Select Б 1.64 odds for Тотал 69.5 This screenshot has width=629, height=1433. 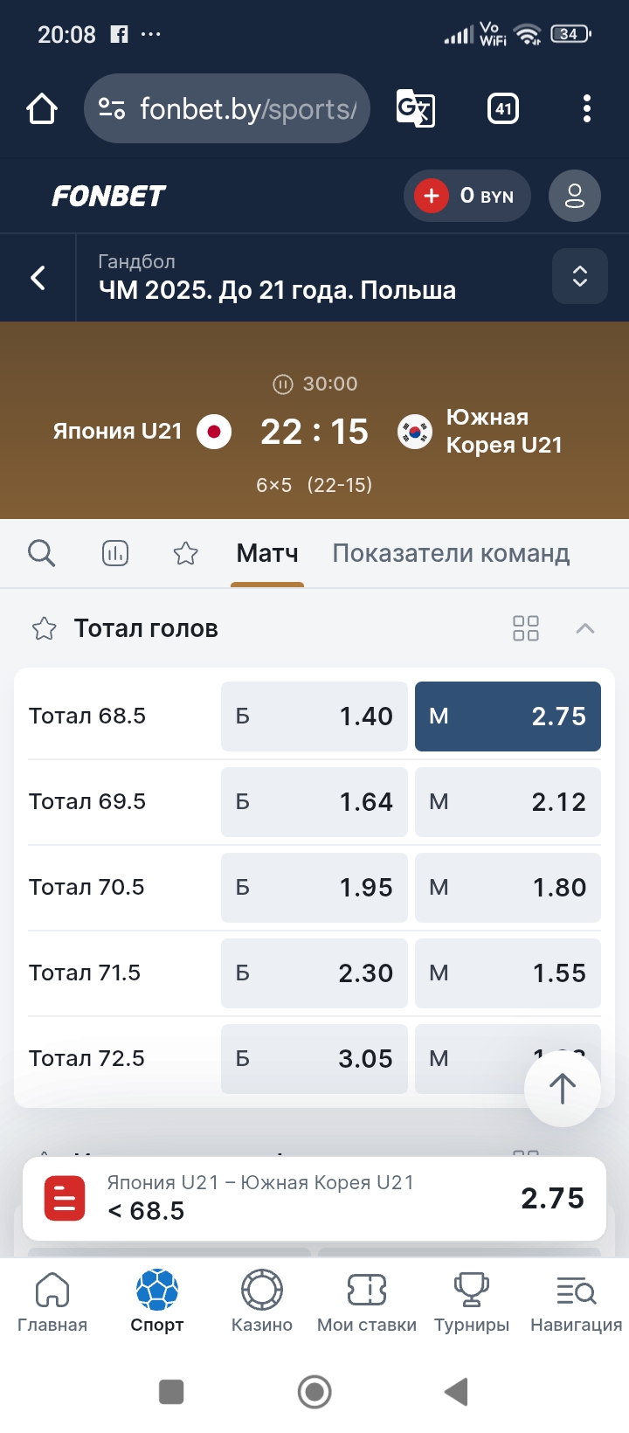314,802
